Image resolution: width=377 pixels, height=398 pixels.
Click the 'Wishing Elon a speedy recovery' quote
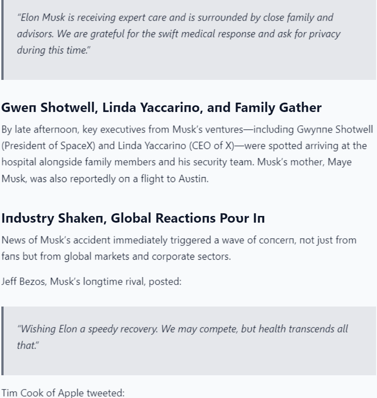click(x=189, y=340)
